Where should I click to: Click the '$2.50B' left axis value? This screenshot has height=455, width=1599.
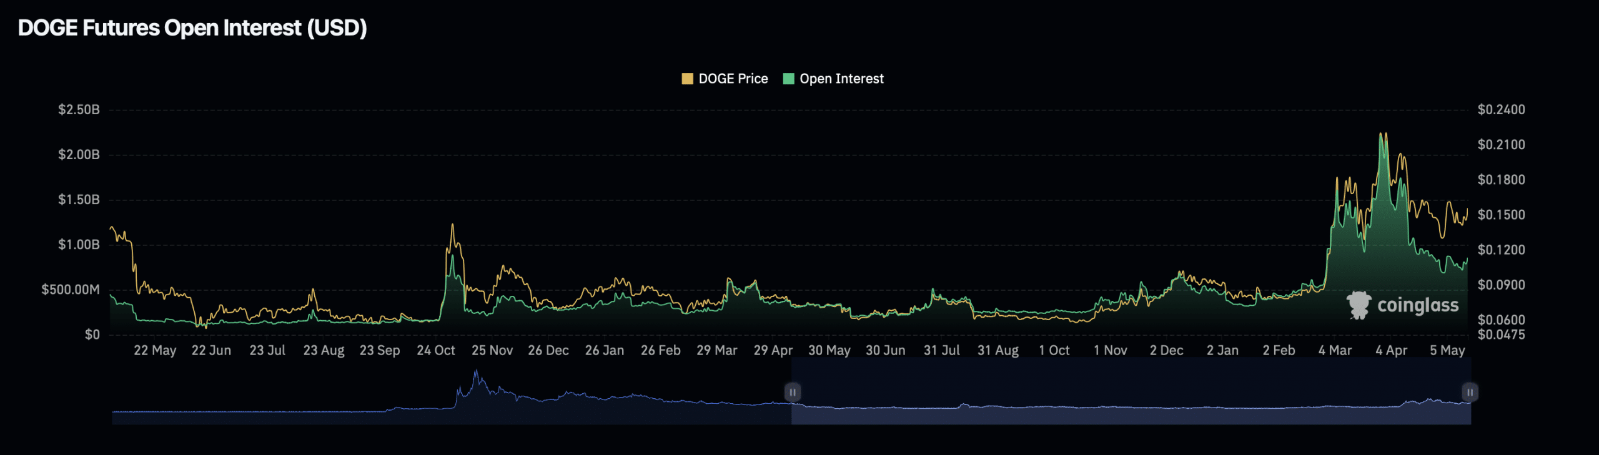tap(79, 110)
